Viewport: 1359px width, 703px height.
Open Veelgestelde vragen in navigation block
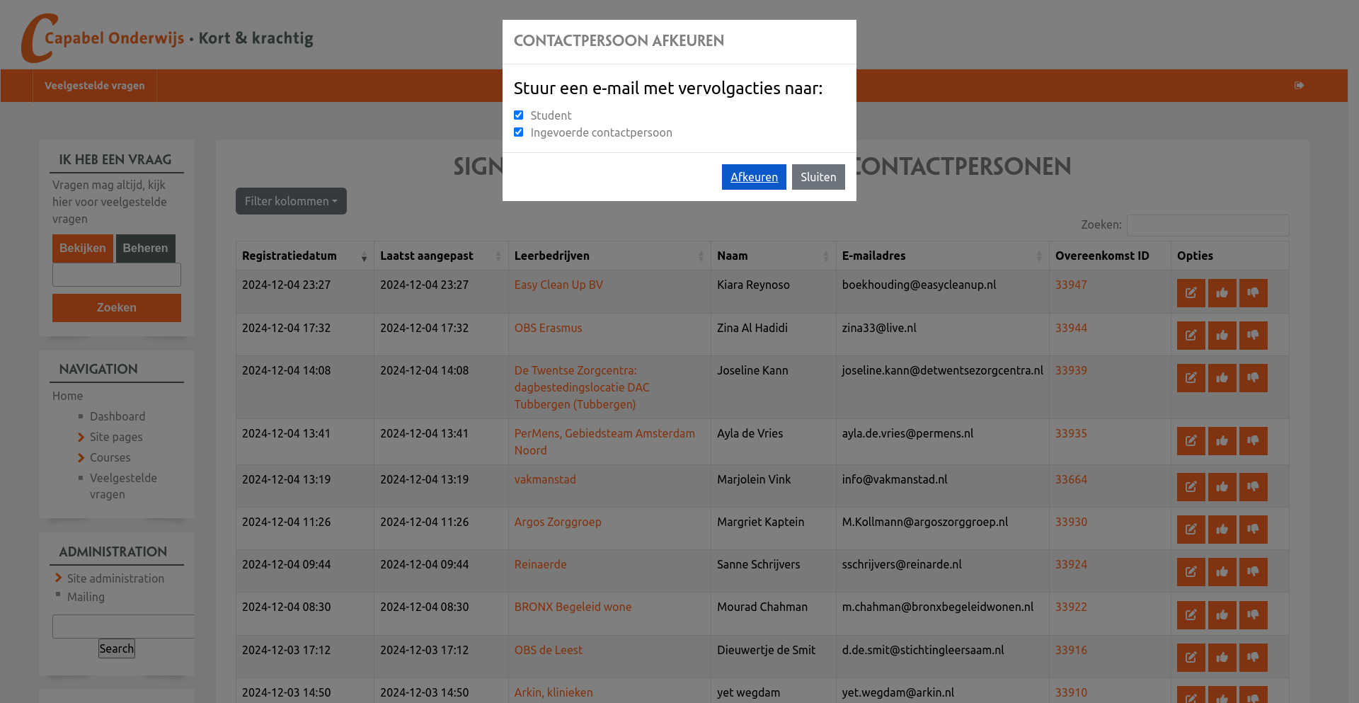click(123, 486)
